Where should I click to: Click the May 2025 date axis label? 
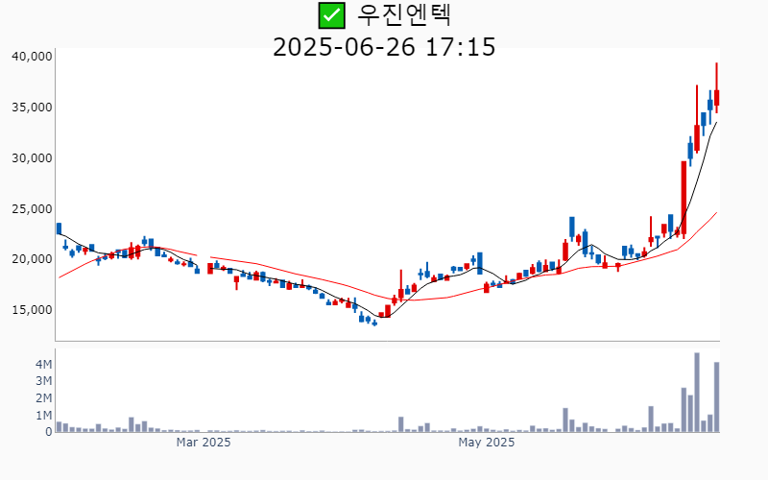tap(487, 443)
